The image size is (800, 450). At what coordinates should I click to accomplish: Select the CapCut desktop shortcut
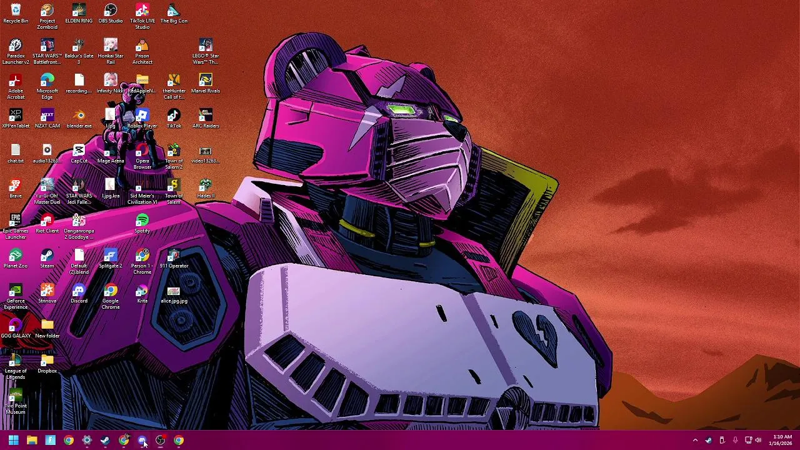click(x=79, y=154)
